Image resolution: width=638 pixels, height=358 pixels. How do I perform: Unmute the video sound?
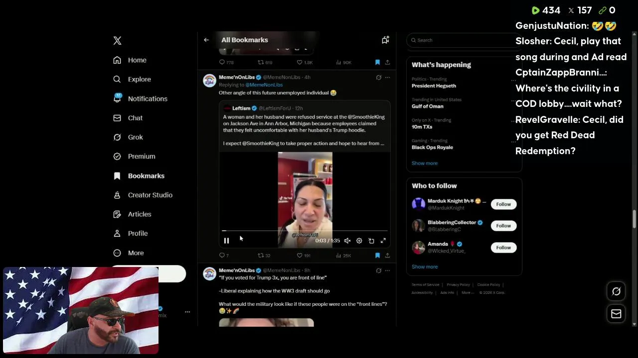[347, 241]
